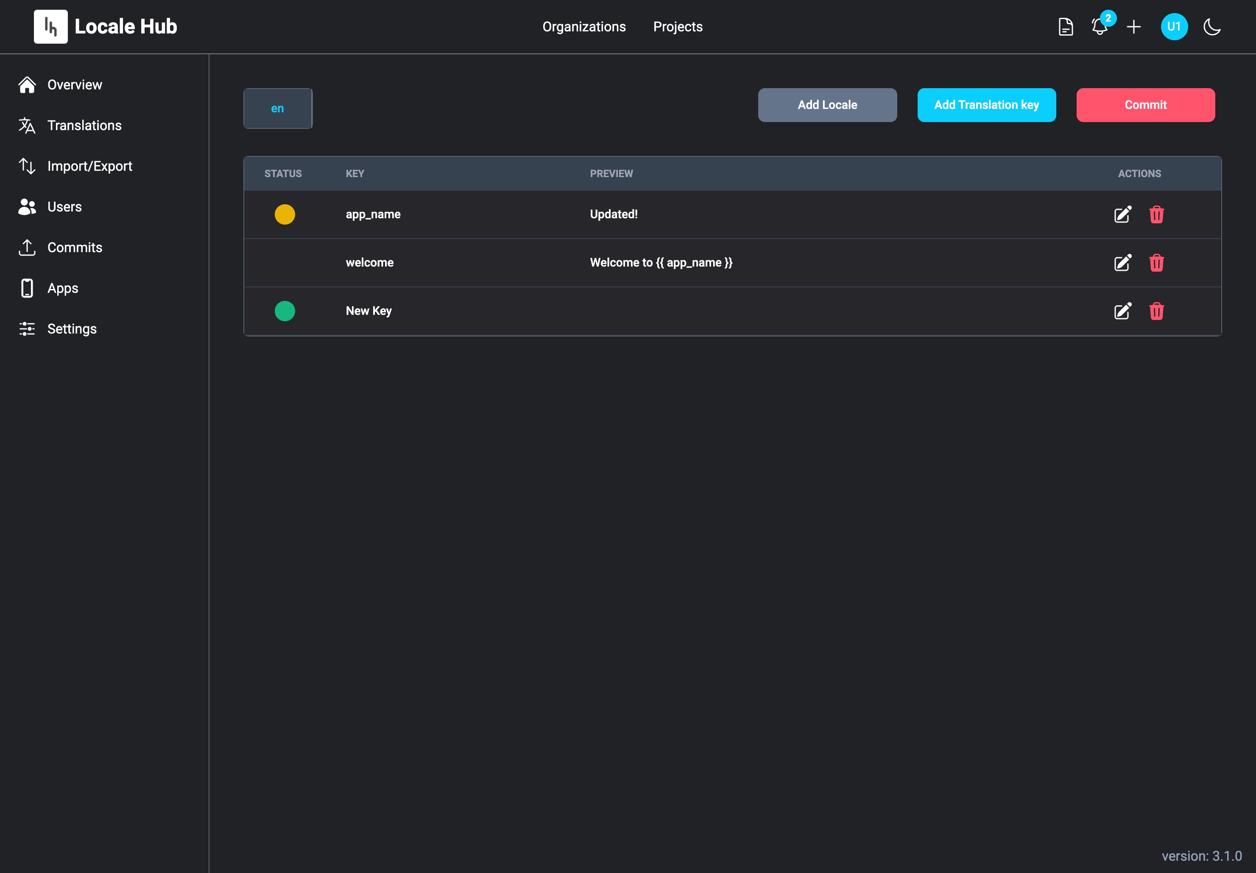1256x873 pixels.
Task: Select the New Key cell
Action: click(x=369, y=311)
